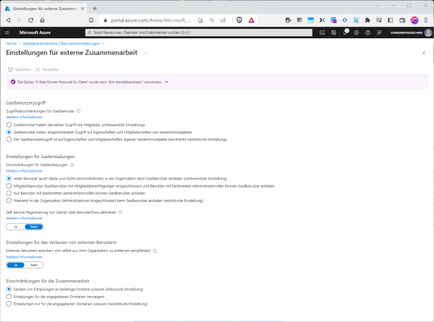Image resolution: width=434 pixels, height=322 pixels.
Task: Reload the page with the refresh icon
Action: 30,20
